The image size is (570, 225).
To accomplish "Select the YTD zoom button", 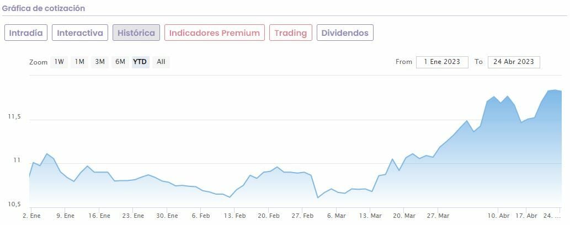I will point(140,62).
